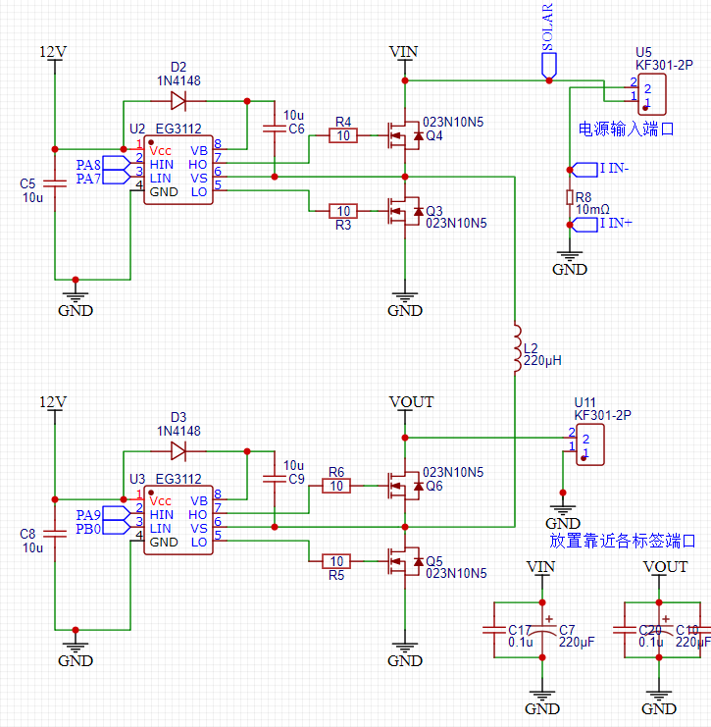Screen dimensions: 711x727
Task: Select the Q6 MOSFET symbol
Action: 406,486
